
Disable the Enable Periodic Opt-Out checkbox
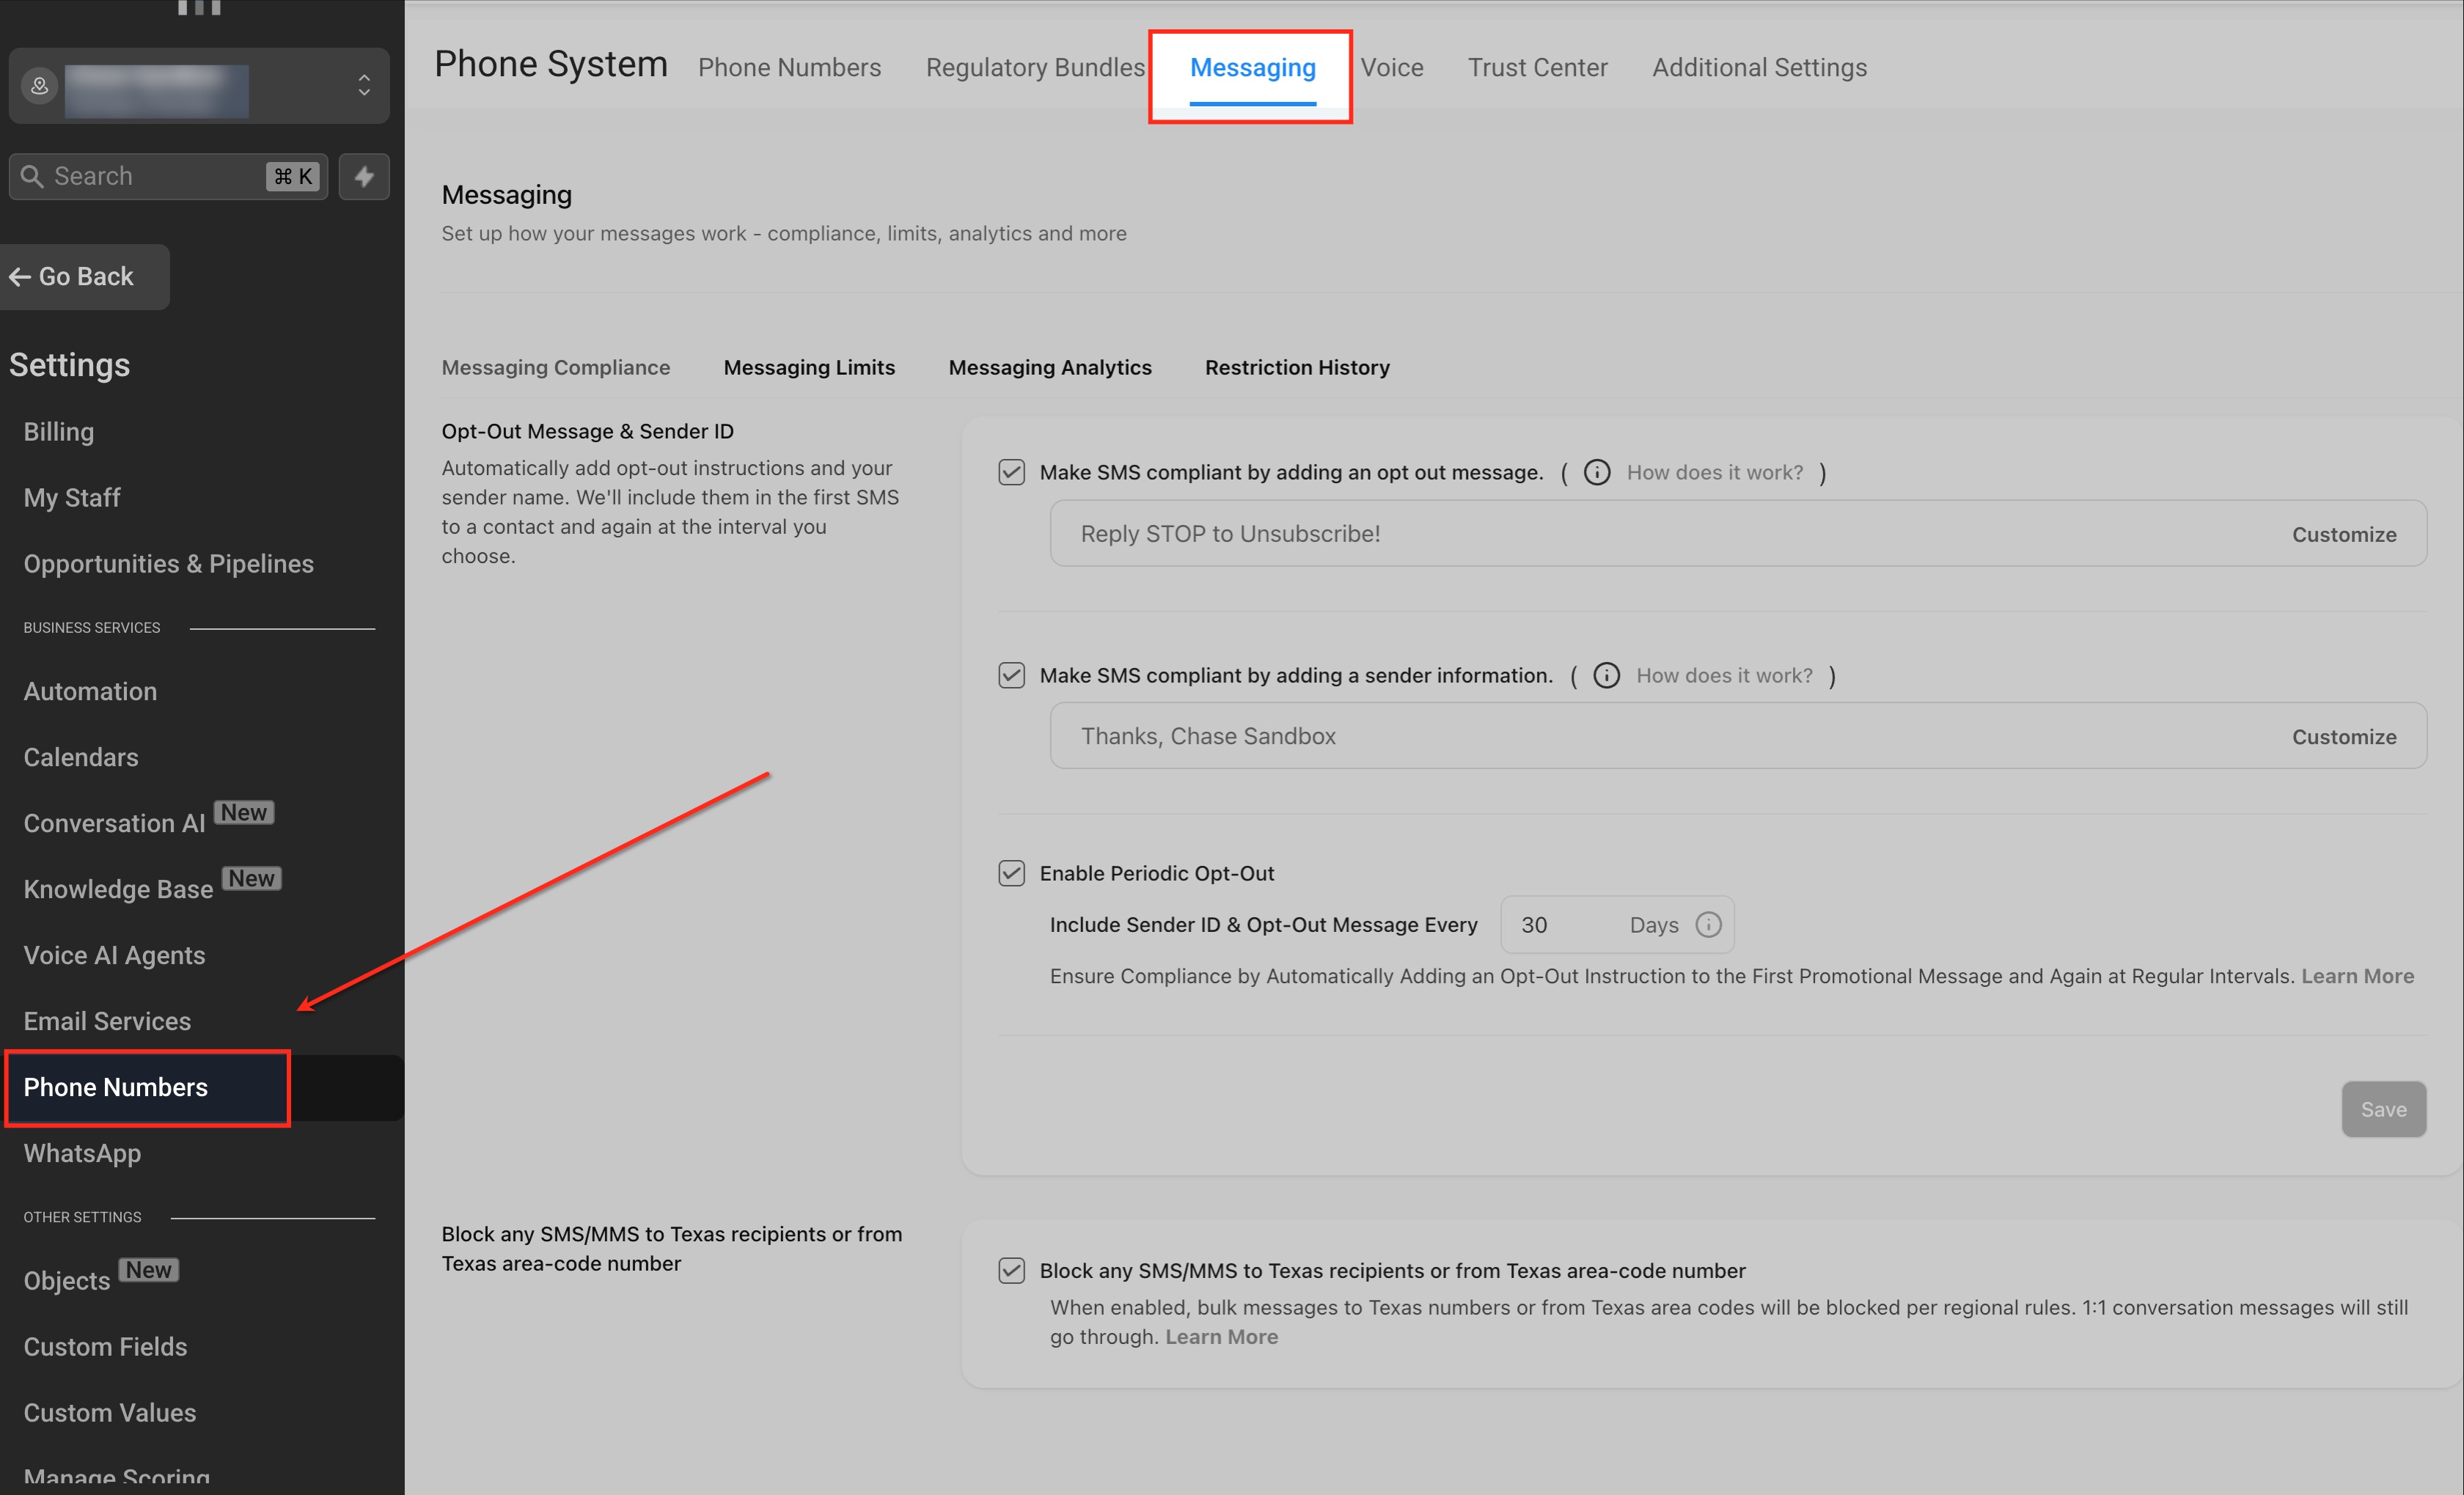(1012, 874)
